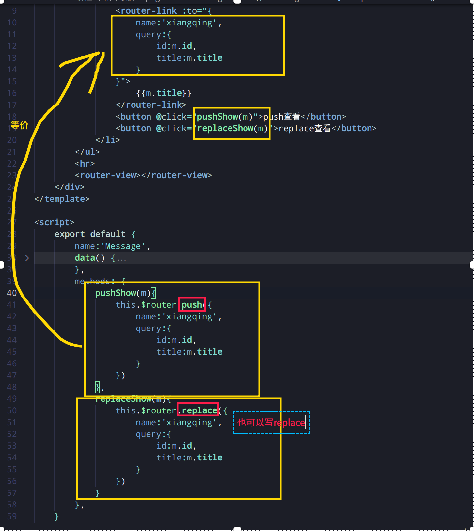Screen dimensions: 474x531
Task: Click the push call on line 41
Action: (x=192, y=305)
